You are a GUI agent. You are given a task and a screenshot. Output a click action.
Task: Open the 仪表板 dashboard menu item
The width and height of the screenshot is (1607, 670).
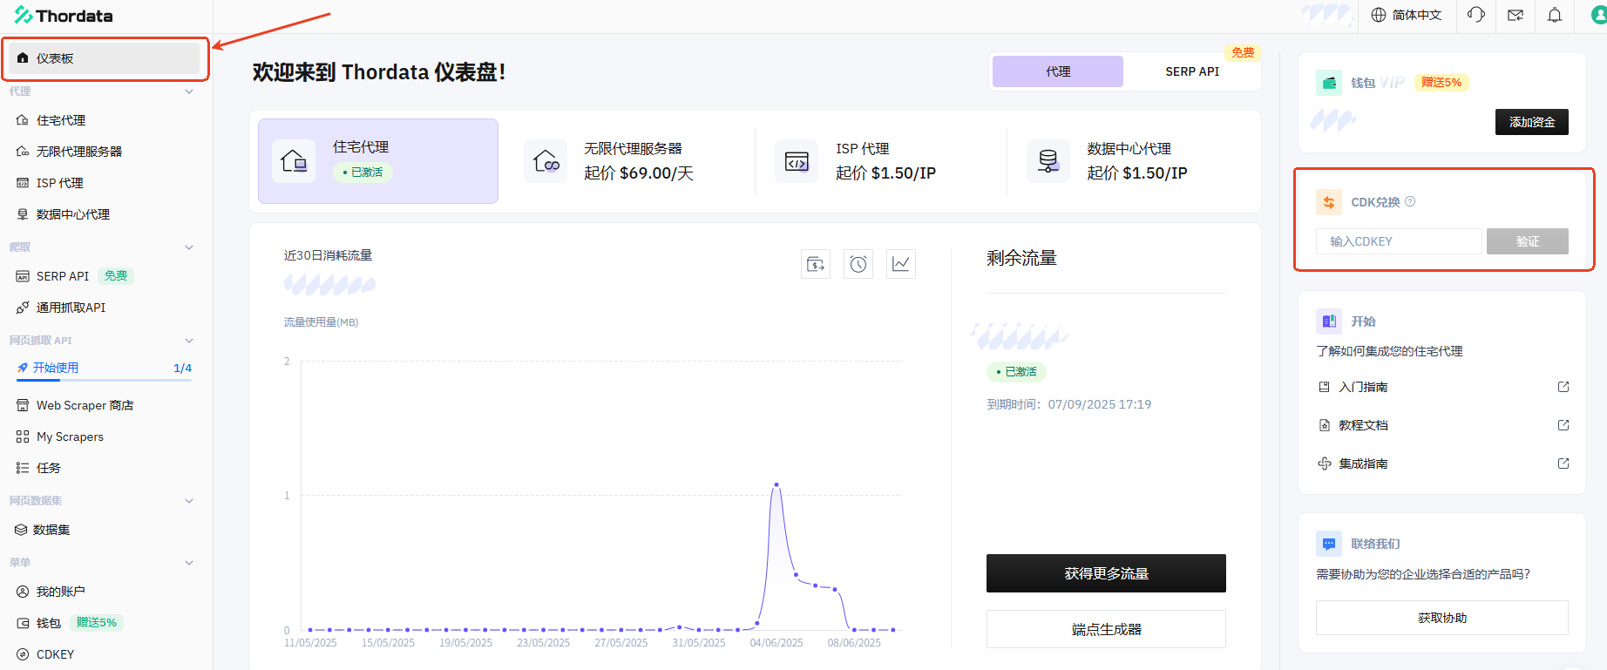(x=105, y=58)
